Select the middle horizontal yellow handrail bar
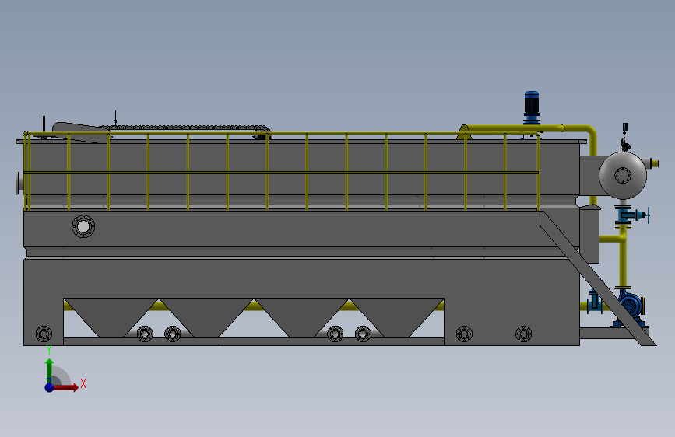Screen dimensions: 675x437 coord(281,173)
